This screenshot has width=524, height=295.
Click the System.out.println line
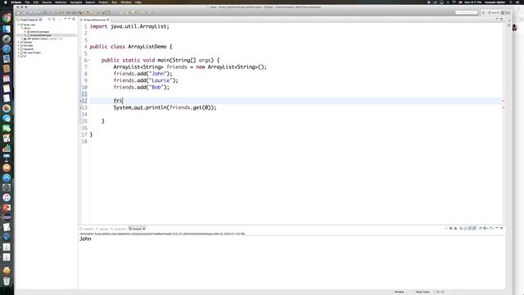(x=165, y=107)
